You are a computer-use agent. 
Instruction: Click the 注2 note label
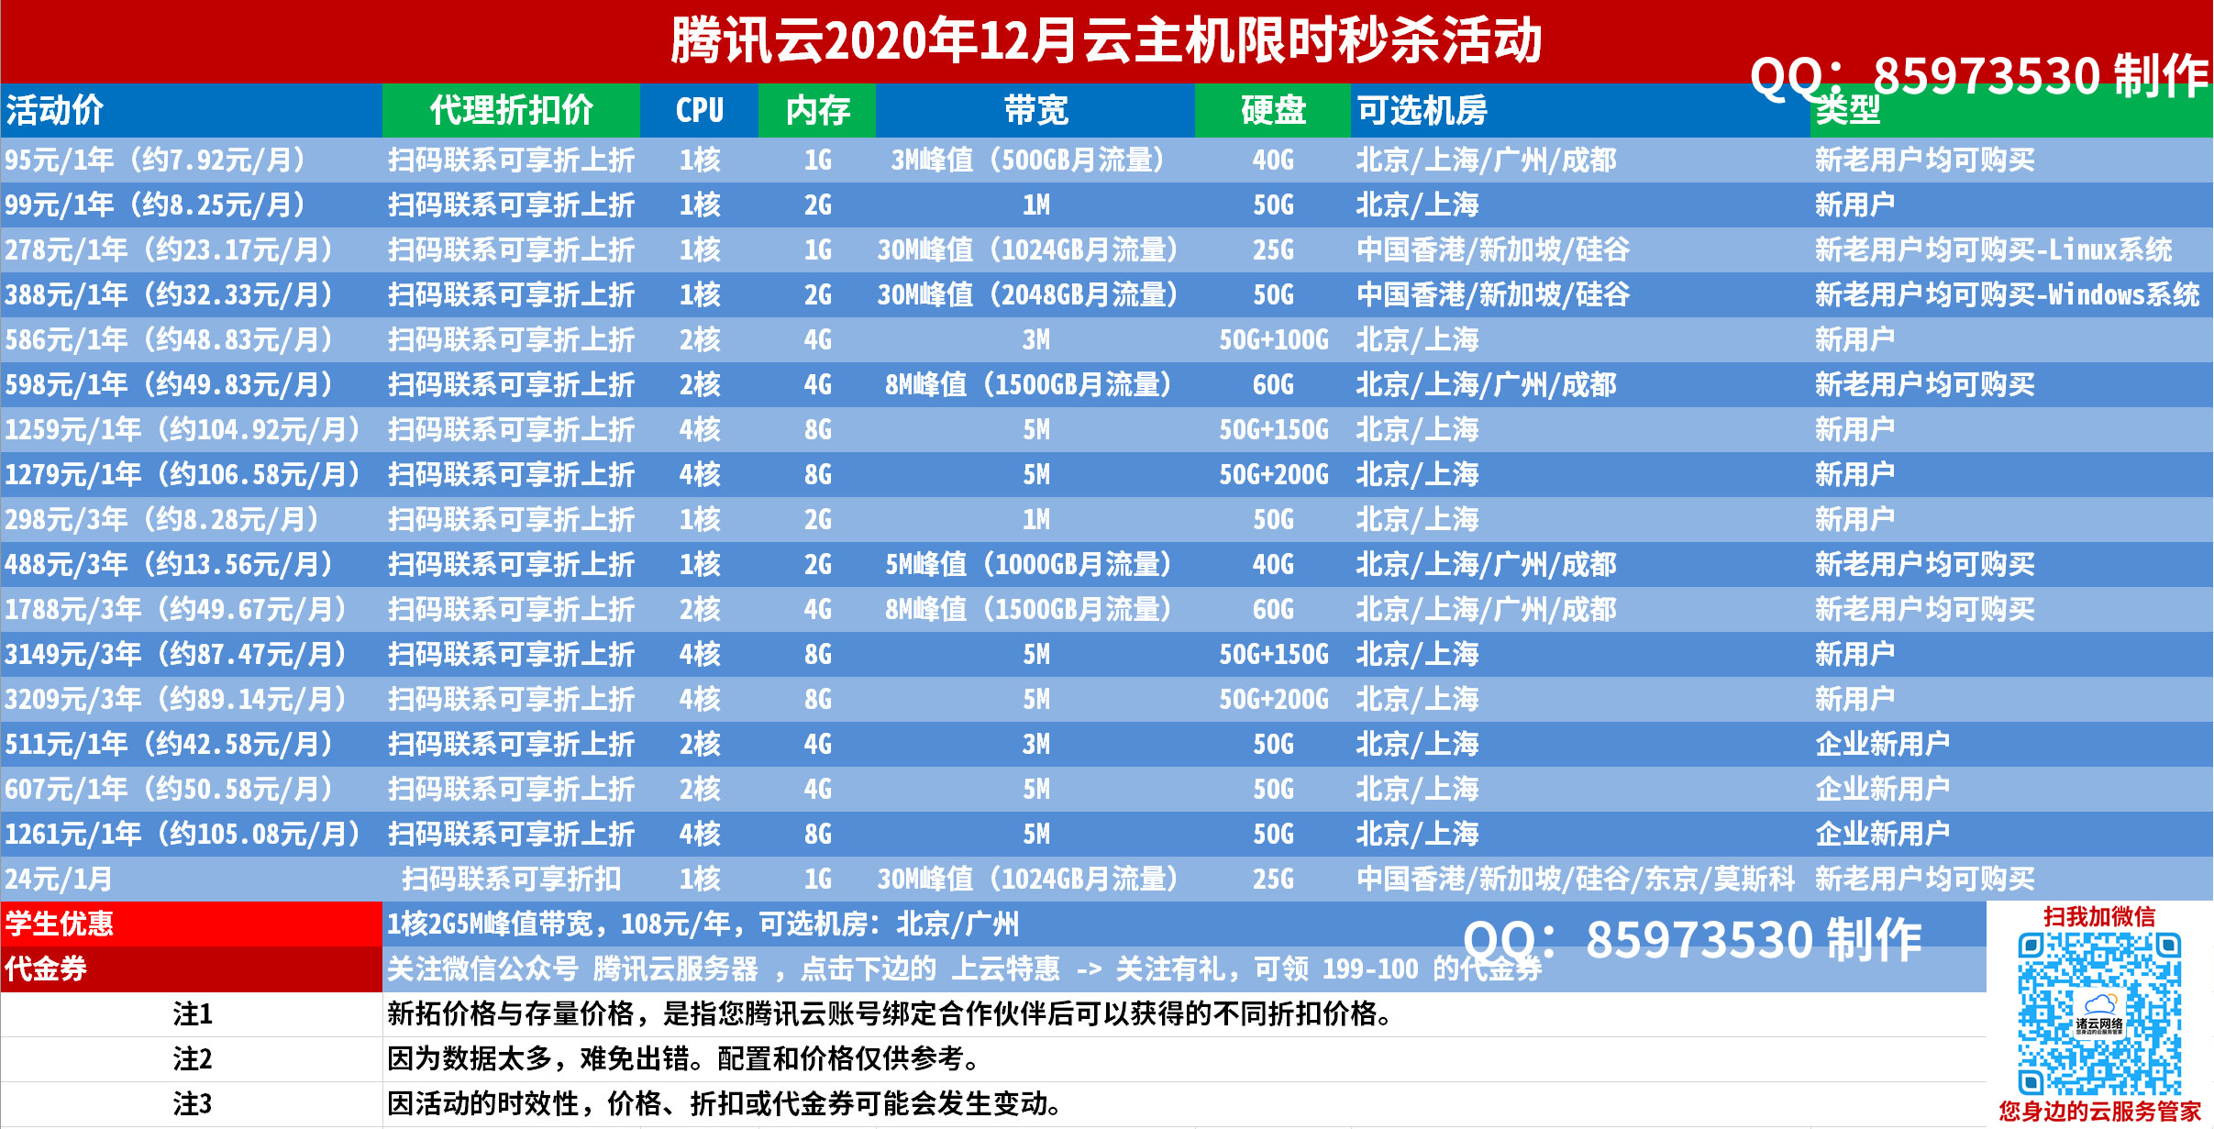193,1059
